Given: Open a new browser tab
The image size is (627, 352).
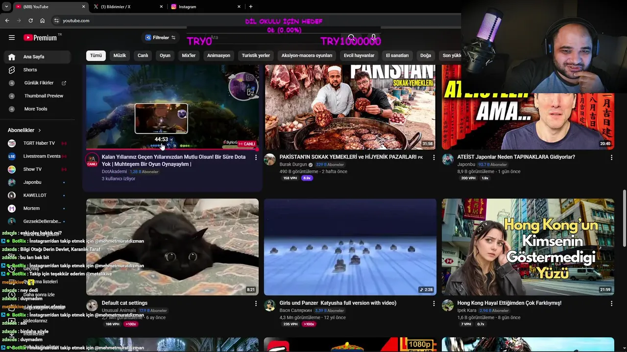Looking at the screenshot, I should (x=251, y=7).
